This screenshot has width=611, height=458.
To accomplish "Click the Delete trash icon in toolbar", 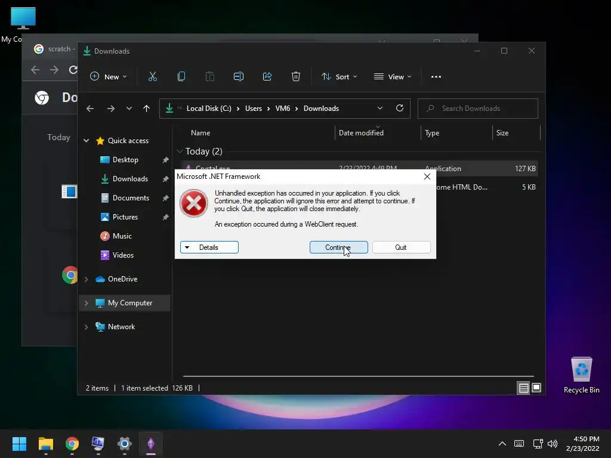I will pyautogui.click(x=296, y=77).
